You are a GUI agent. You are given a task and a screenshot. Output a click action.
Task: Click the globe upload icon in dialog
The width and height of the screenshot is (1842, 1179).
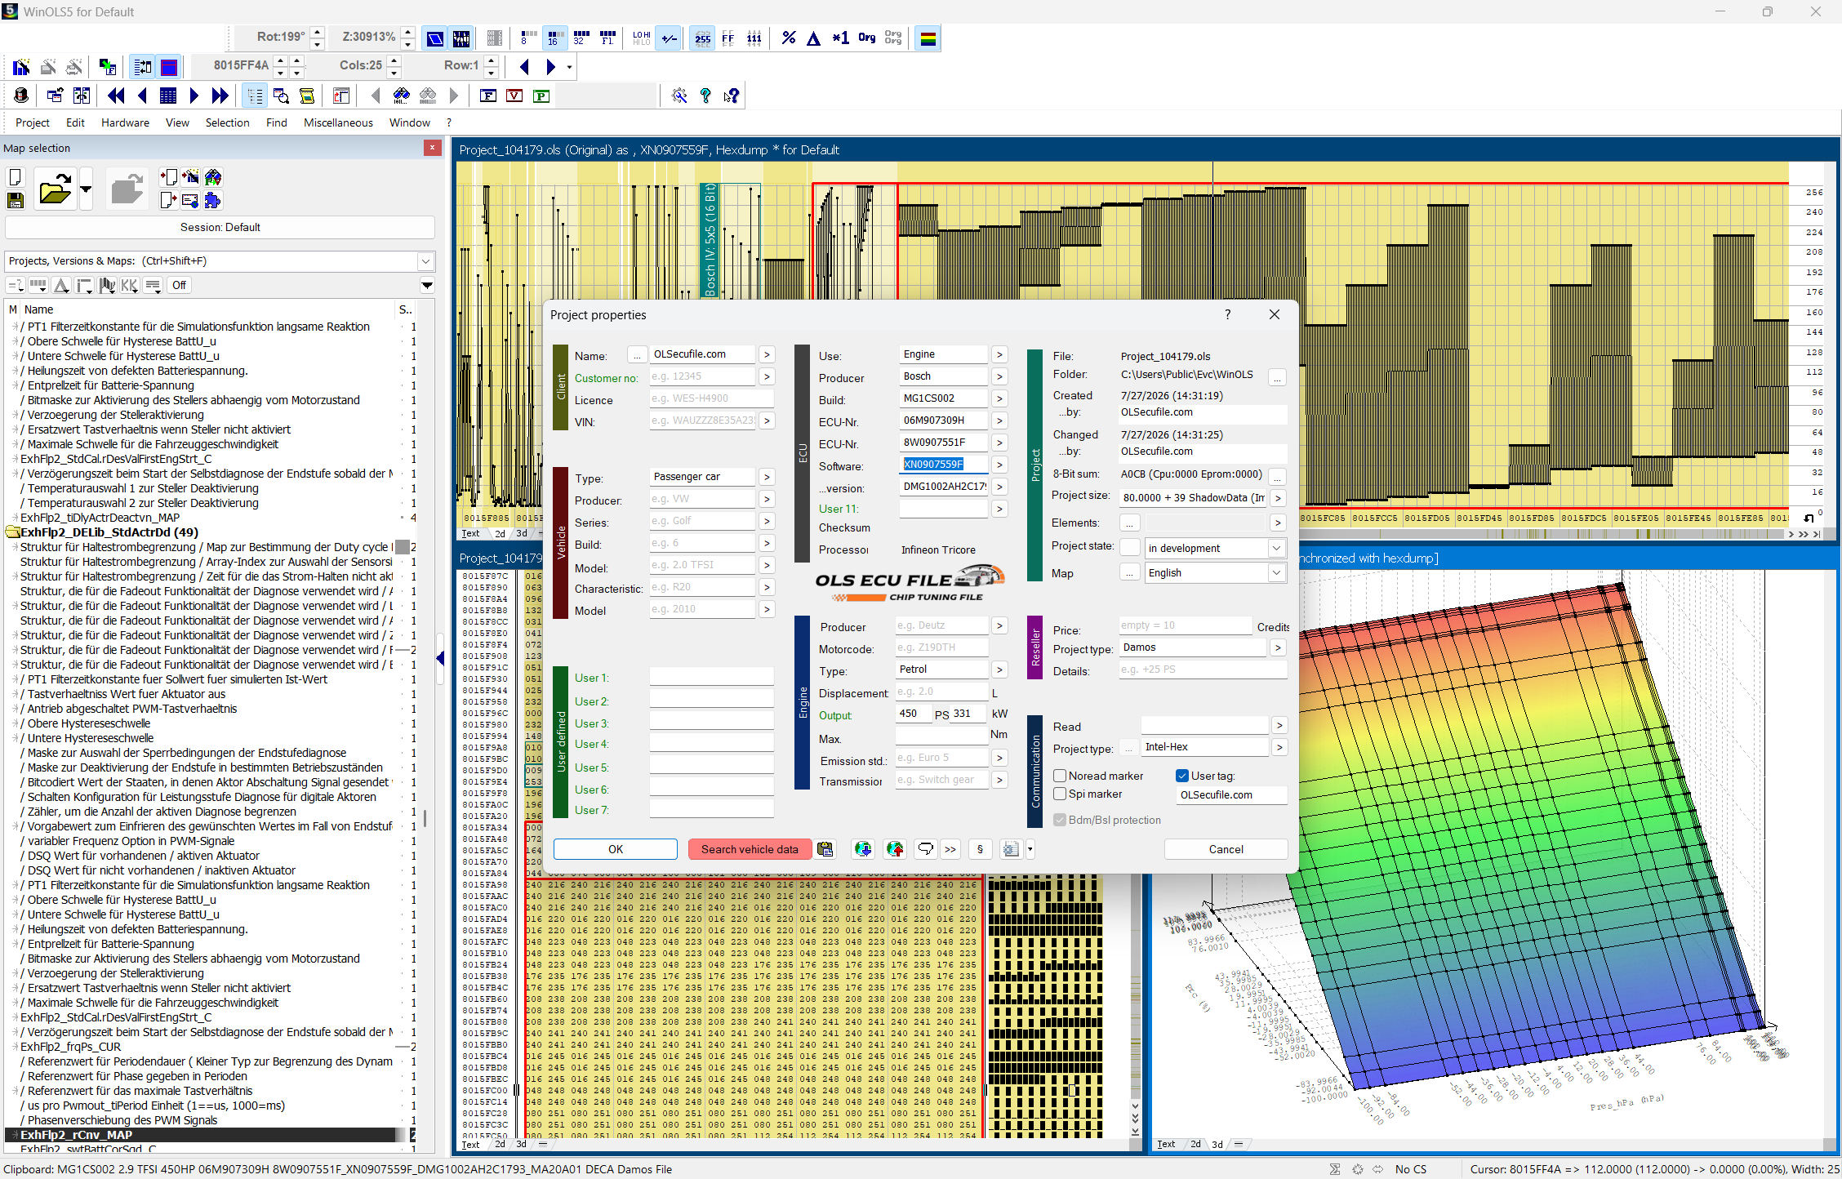895,849
